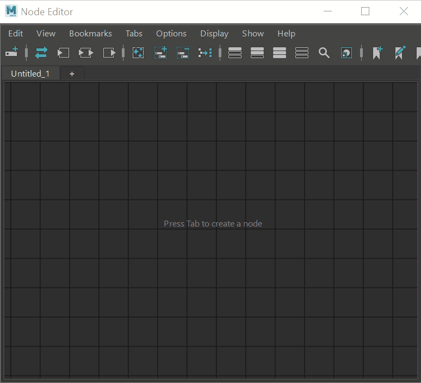Switch nodes to full view mode

click(x=280, y=53)
